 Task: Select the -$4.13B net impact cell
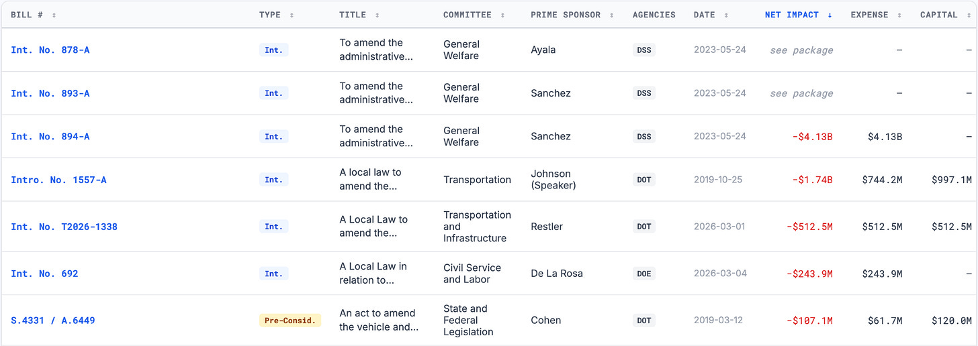[x=812, y=137]
